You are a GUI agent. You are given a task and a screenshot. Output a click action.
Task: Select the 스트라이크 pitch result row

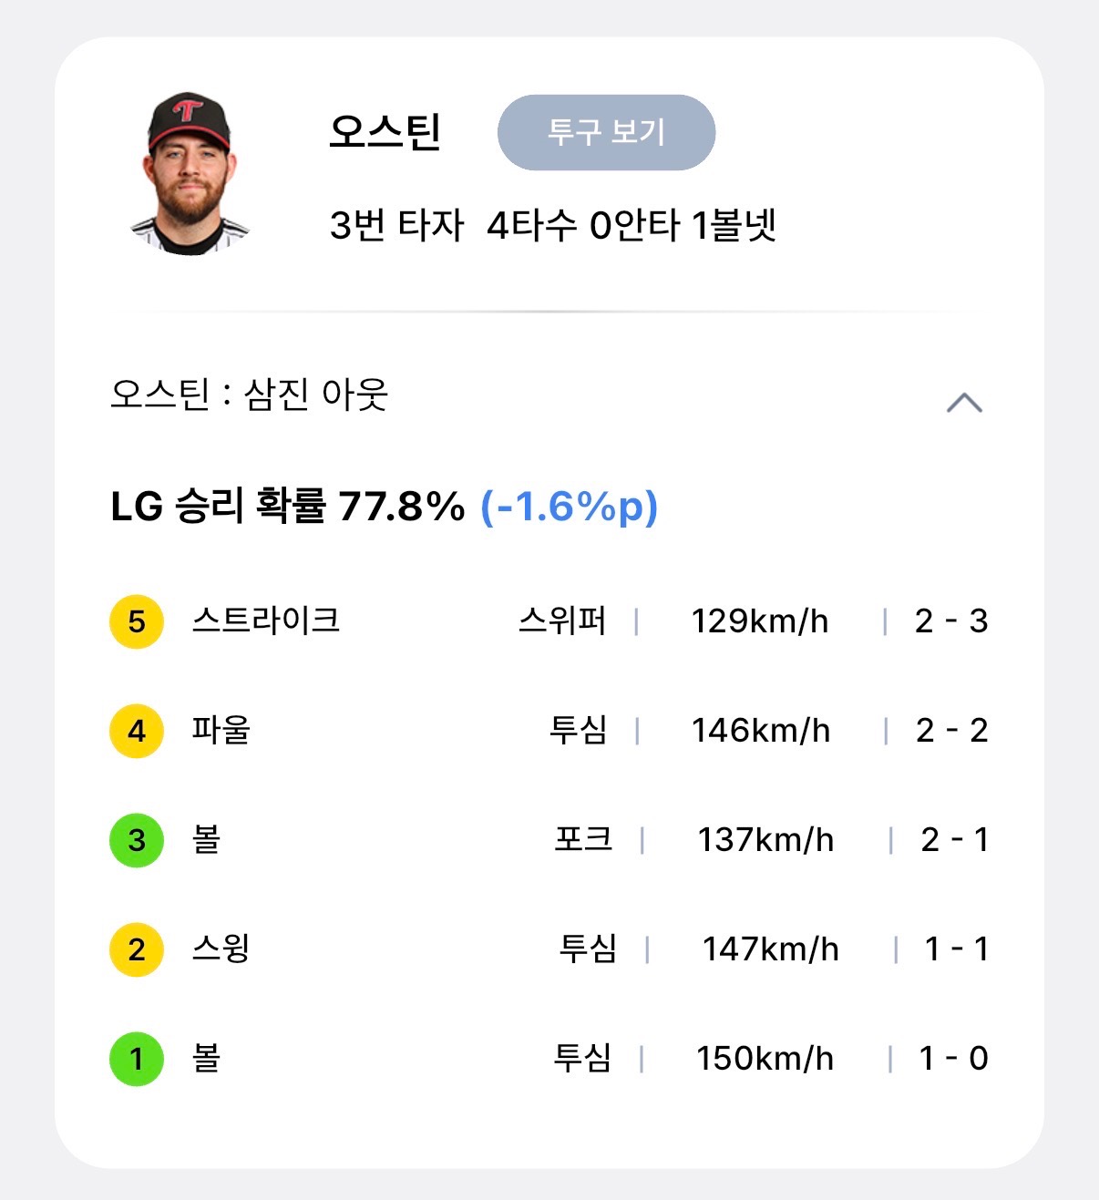(265, 621)
